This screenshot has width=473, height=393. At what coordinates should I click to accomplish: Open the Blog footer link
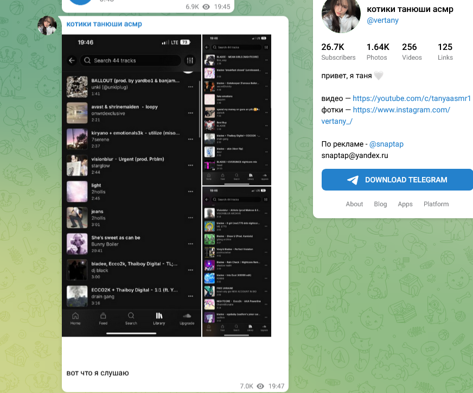[380, 204]
